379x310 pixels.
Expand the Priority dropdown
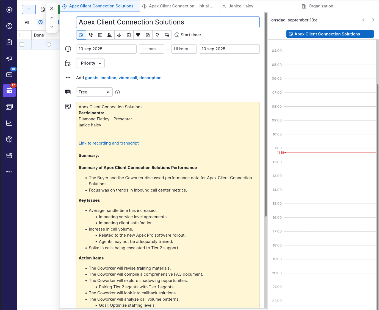[x=90, y=63]
